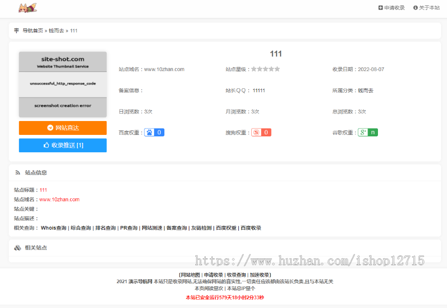
Task: Open Whois查询 link
Action: click(54, 228)
